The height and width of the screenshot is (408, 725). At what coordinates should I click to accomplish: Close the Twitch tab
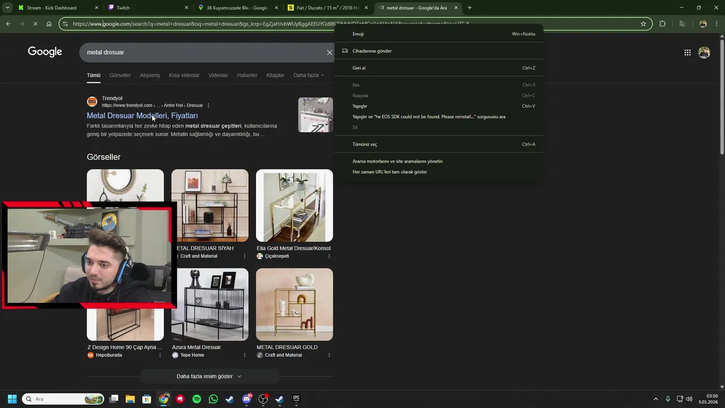pyautogui.click(x=186, y=8)
